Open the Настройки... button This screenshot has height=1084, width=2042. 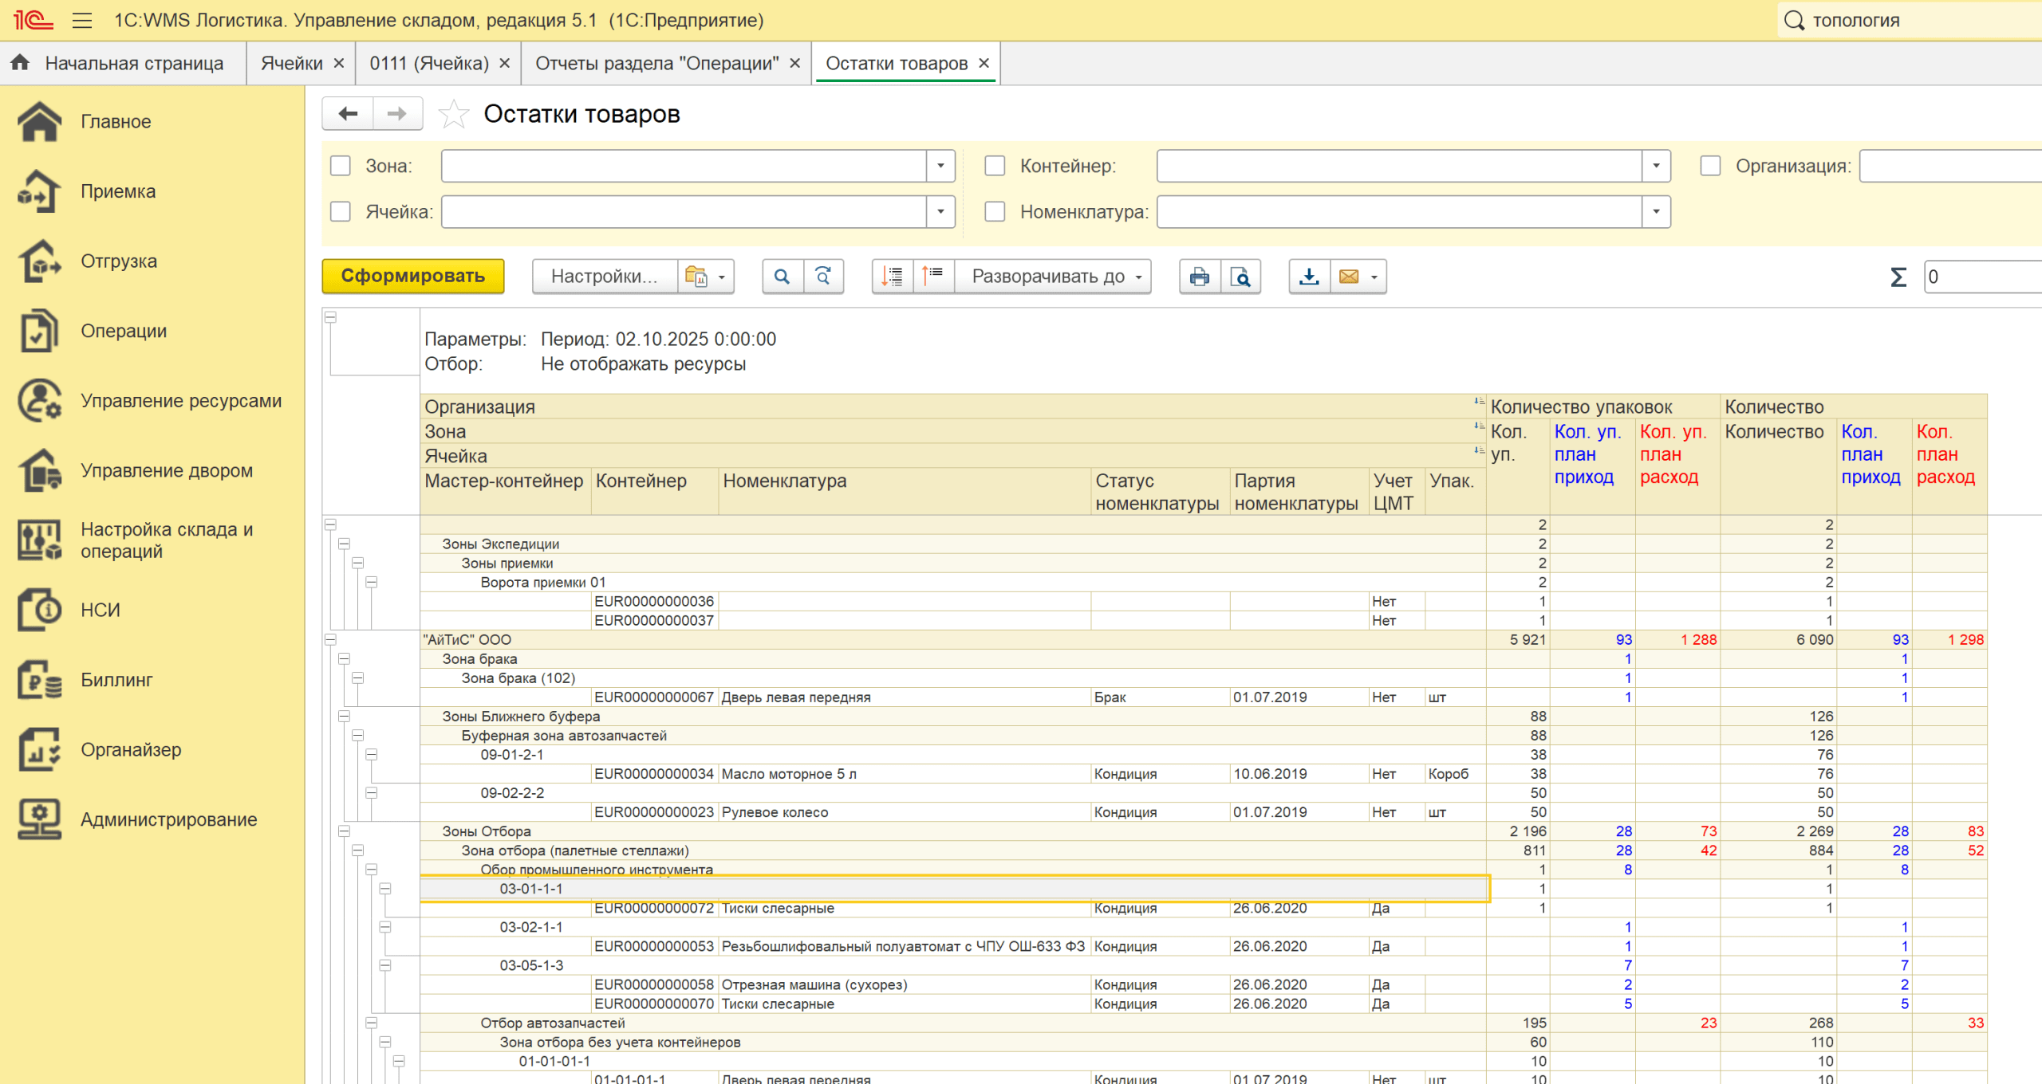pos(604,277)
